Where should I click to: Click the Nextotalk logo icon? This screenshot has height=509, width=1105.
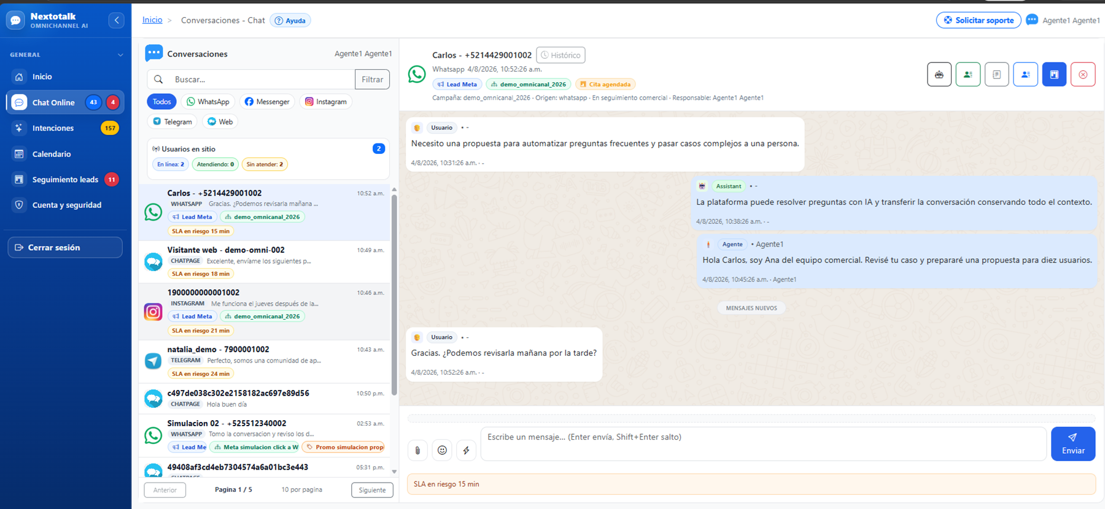click(15, 20)
